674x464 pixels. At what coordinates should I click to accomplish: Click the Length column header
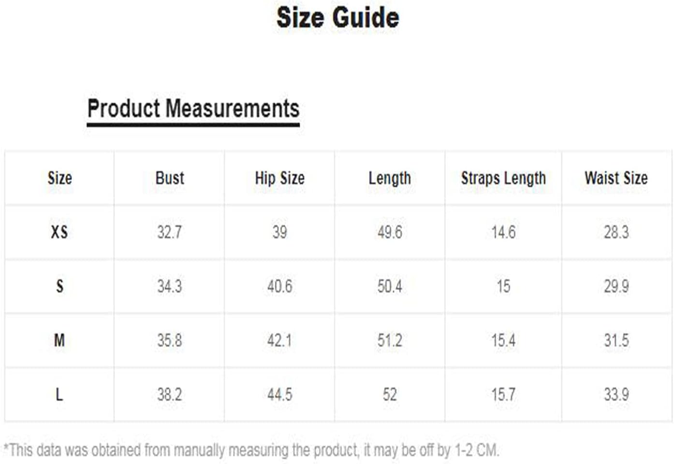(390, 178)
